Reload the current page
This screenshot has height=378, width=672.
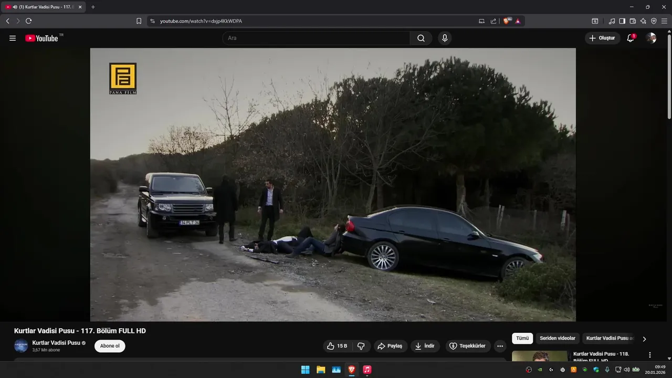[x=28, y=21]
